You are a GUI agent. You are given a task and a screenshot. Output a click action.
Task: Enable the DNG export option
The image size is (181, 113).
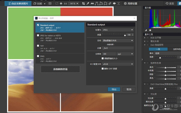pyautogui.click(x=38, y=56)
